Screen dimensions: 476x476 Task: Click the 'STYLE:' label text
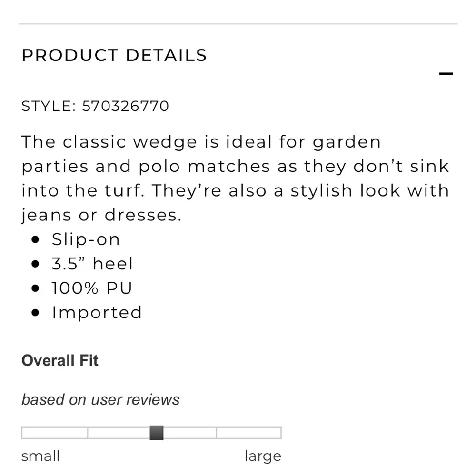(x=49, y=106)
